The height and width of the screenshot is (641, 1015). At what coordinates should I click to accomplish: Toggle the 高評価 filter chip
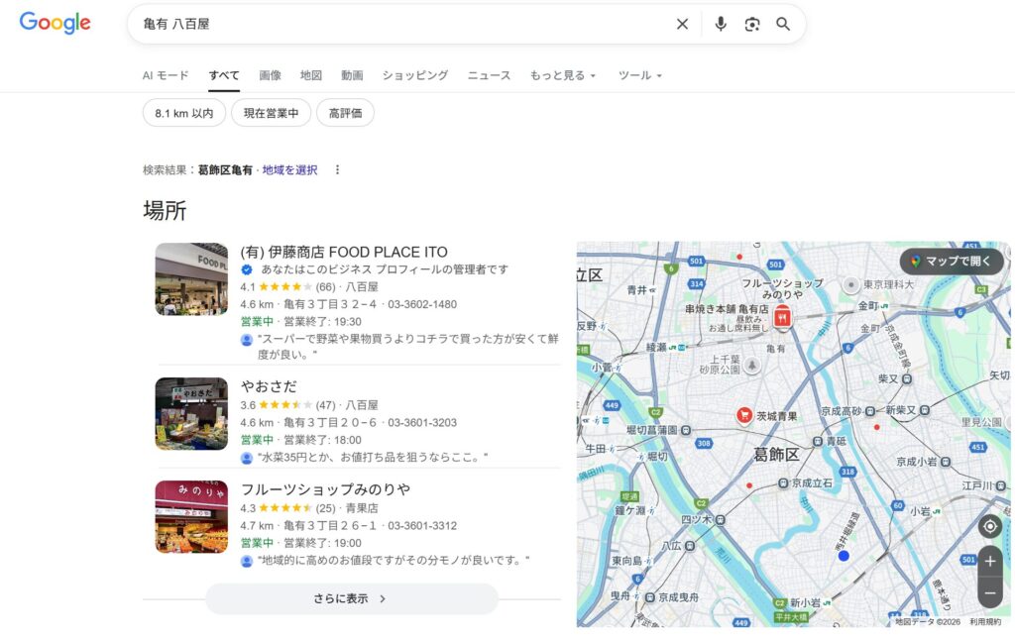coord(345,113)
